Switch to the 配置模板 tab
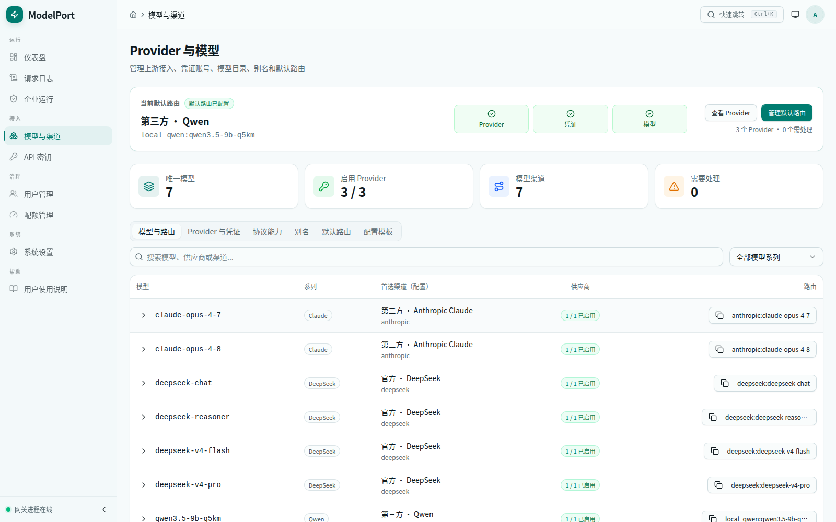Viewport: 836px width, 522px height. click(378, 231)
